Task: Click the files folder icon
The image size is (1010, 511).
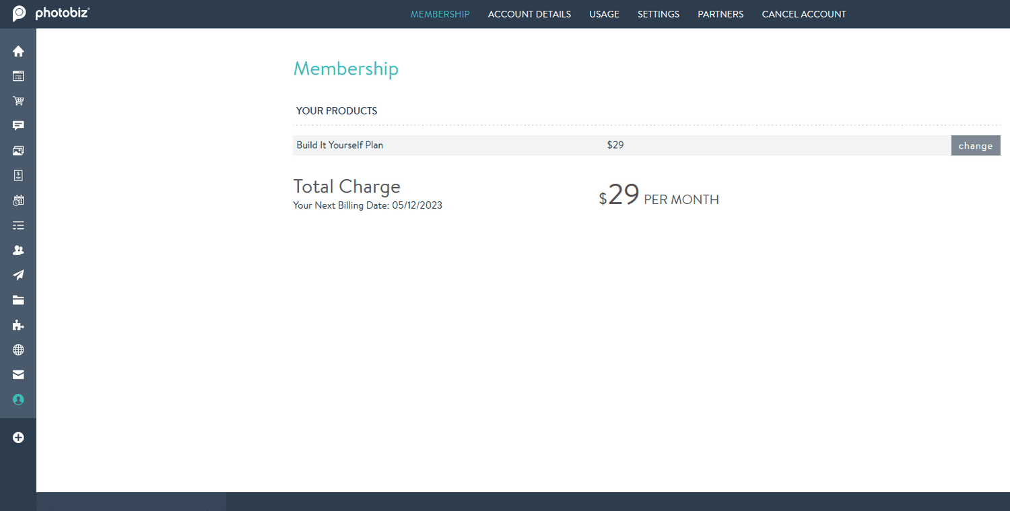Action: (18, 300)
